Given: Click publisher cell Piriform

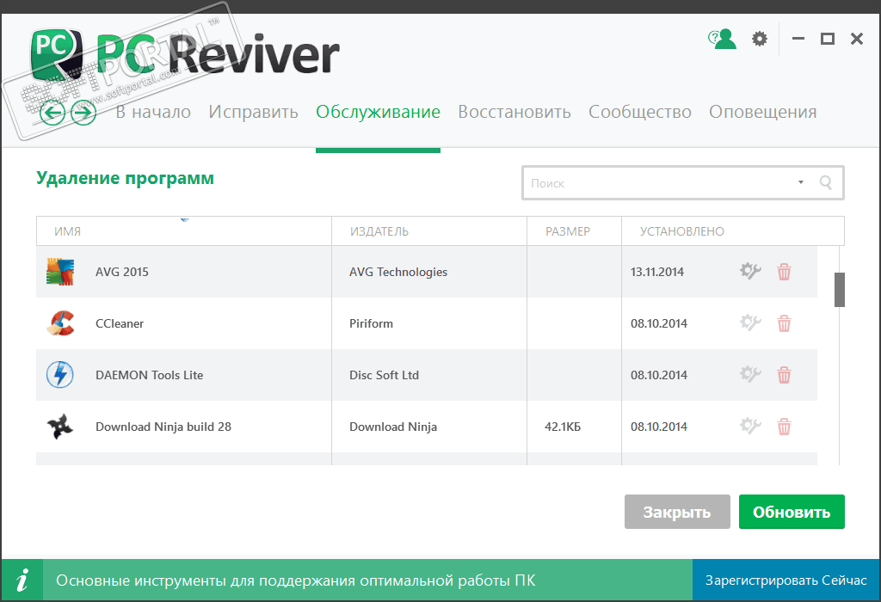Looking at the screenshot, I should click(372, 323).
